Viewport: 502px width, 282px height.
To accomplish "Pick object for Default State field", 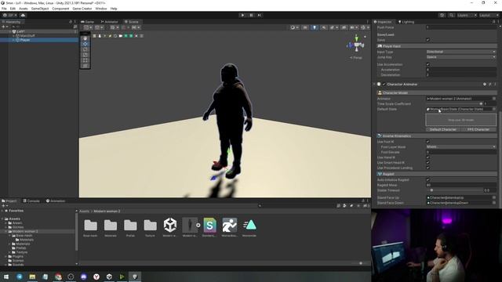I will pyautogui.click(x=494, y=110).
